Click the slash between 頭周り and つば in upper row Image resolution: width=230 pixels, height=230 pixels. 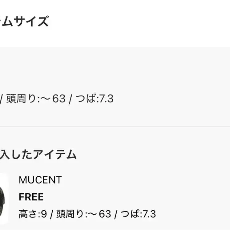click(x=71, y=99)
